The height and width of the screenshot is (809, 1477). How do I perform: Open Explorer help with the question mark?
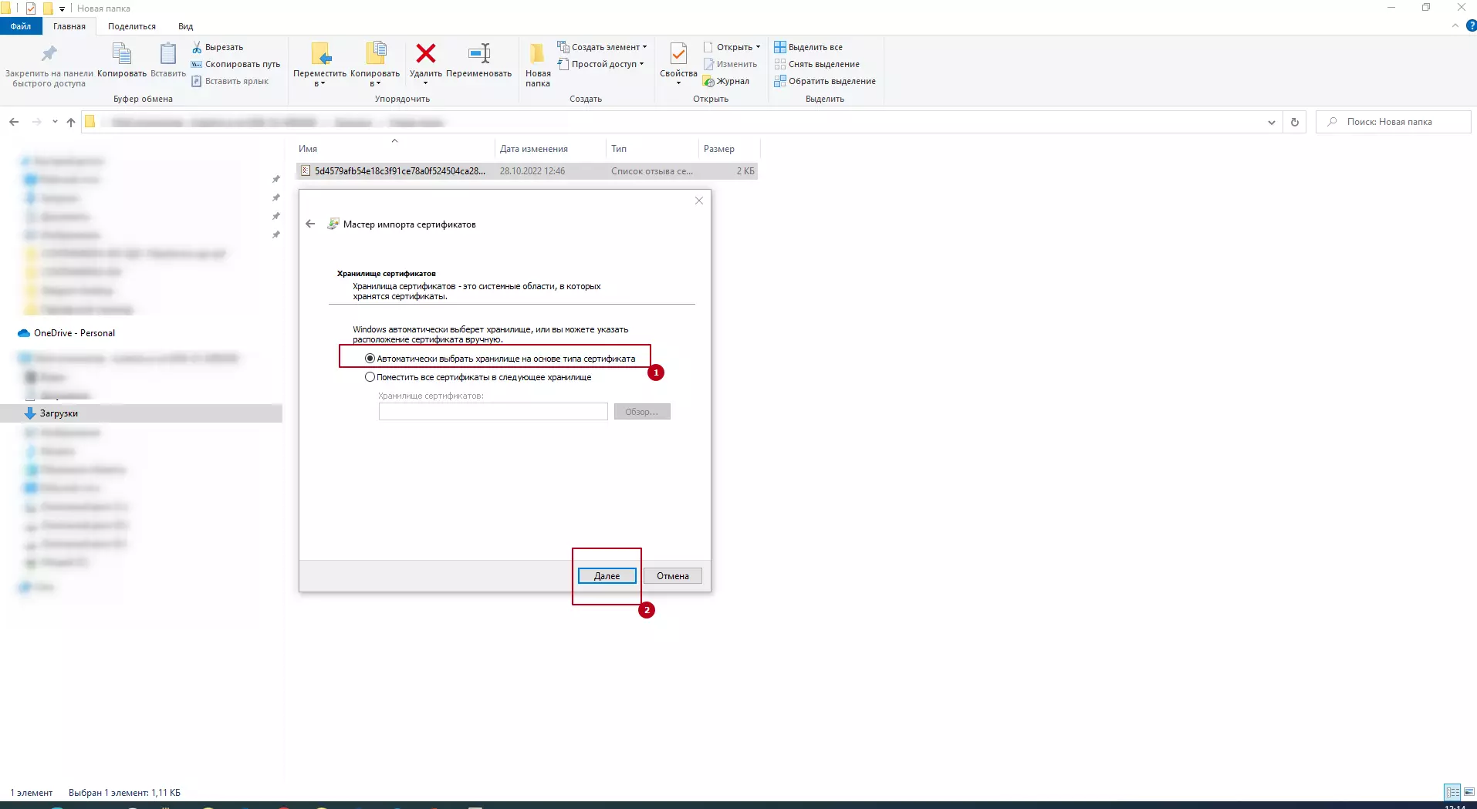pyautogui.click(x=1471, y=25)
